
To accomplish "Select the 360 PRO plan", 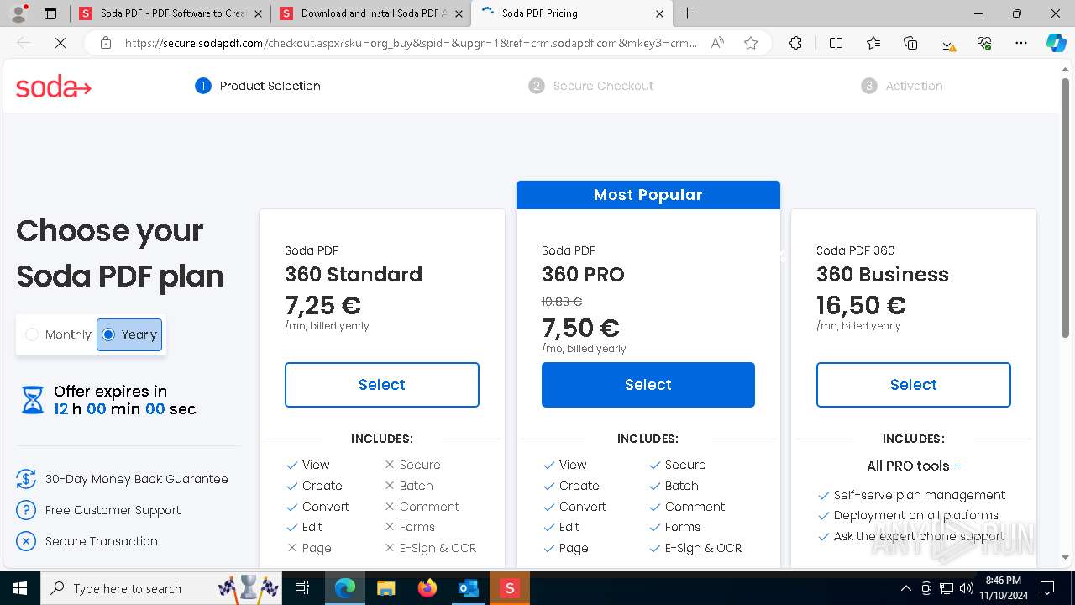I will [648, 385].
